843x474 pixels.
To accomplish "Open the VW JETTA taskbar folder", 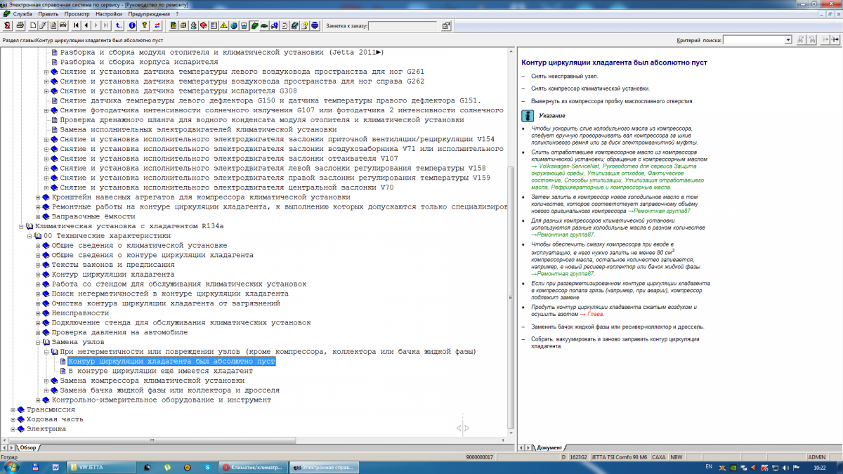I will (101, 467).
